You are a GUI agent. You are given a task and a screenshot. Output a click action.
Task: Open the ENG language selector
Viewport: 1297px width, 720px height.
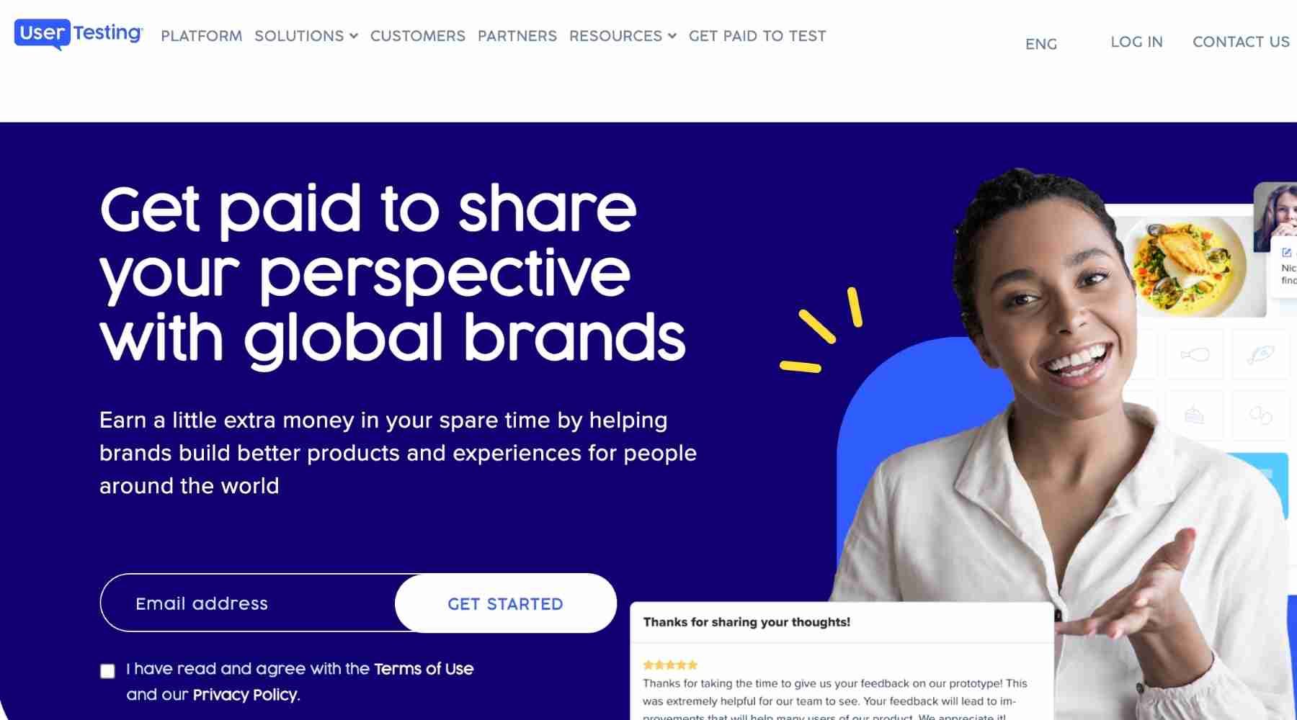(x=1041, y=44)
